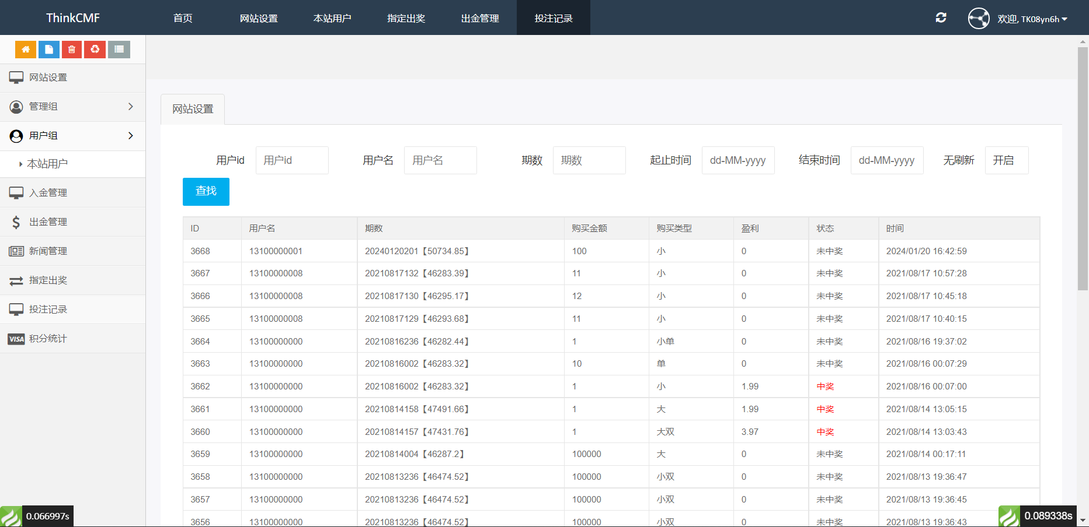Click exchange arrows icon beside 指定出奖

[16, 280]
